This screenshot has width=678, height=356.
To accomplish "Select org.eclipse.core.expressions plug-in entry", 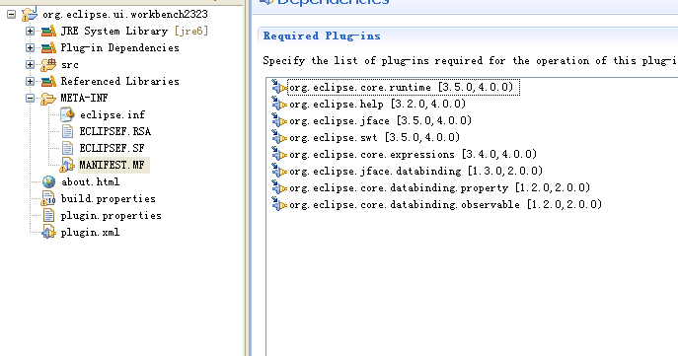I will pos(413,154).
